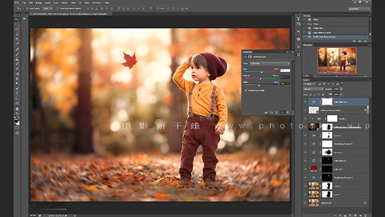The height and width of the screenshot is (217, 385).
Task: Toggle adjustment visibility eye in Properties footer
Action: pos(282,112)
